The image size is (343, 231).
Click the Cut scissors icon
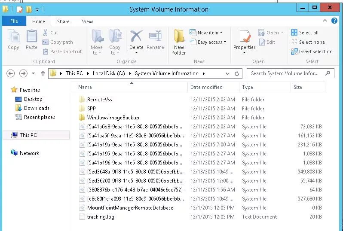45,33
